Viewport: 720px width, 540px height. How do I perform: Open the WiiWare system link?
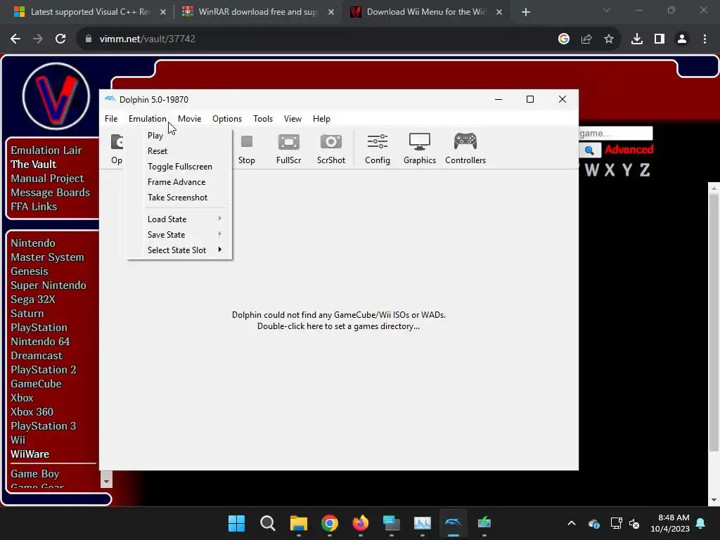coord(30,454)
